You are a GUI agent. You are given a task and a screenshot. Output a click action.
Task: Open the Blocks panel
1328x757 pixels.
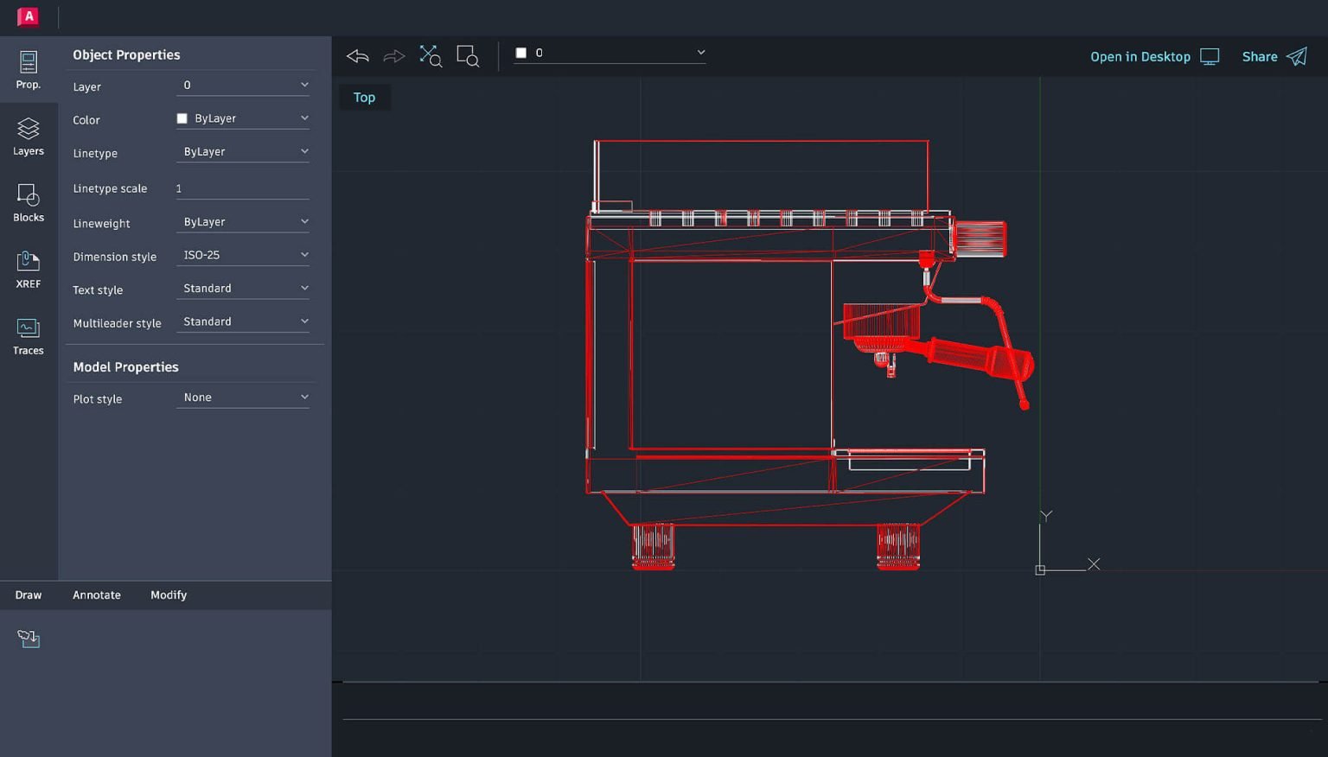point(29,203)
